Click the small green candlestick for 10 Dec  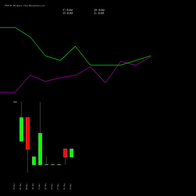pyautogui.click(x=34, y=161)
